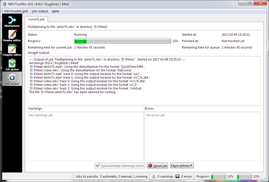
Task: Select the Job output view
Action: click(x=12, y=79)
